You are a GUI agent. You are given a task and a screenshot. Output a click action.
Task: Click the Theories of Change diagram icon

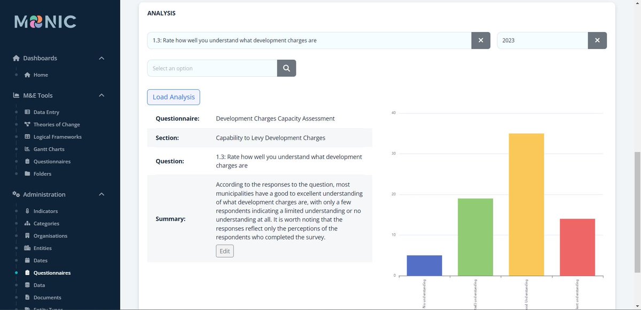(27, 124)
